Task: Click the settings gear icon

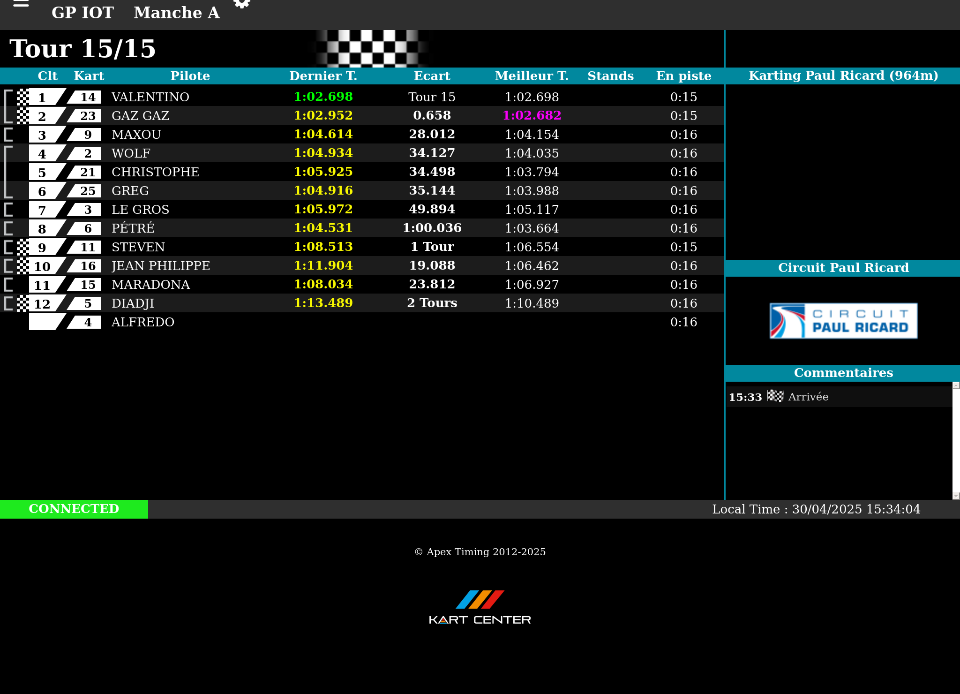Action: (x=242, y=4)
